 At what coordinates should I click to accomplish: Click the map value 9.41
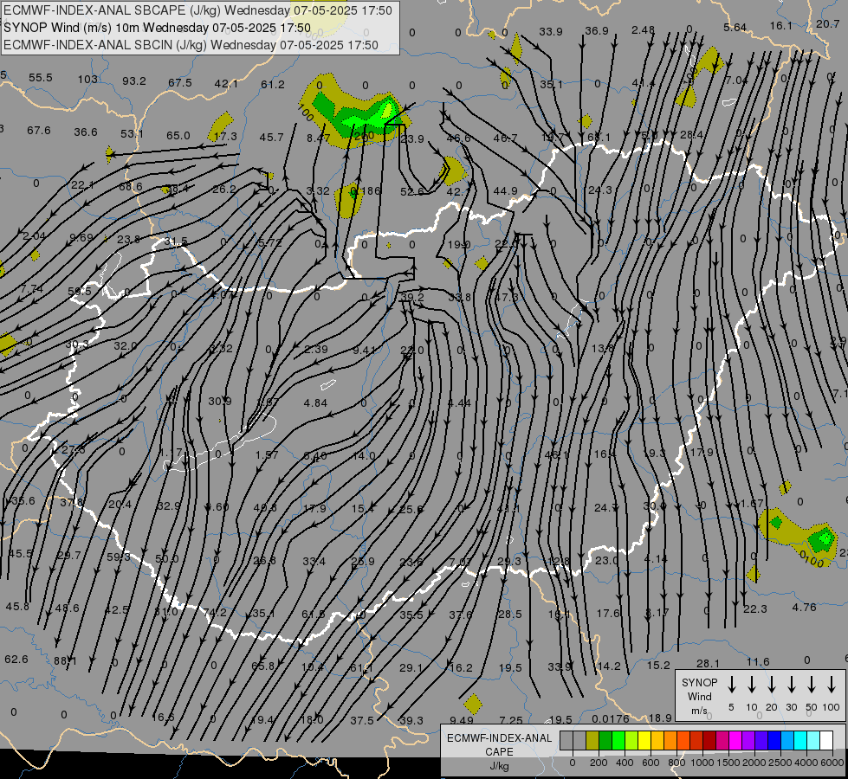(x=364, y=351)
